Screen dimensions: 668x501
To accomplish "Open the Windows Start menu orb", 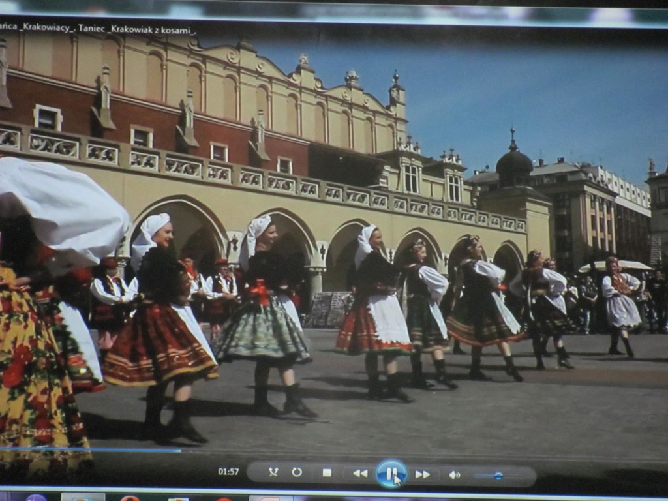I will click(x=36, y=498).
